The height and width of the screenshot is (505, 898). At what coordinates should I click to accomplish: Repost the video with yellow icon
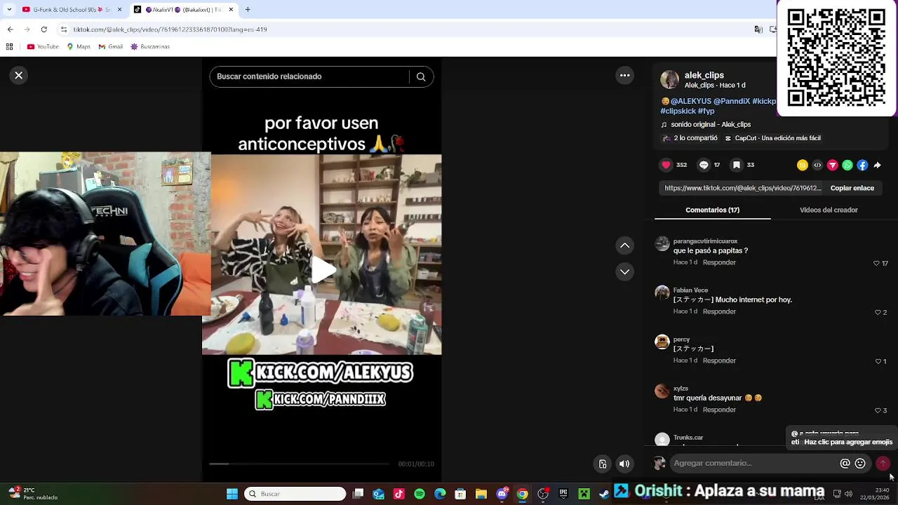click(x=803, y=165)
